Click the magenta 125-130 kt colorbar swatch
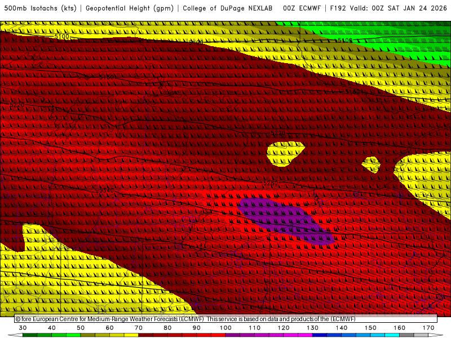Screen dimensions: 451x338 point(305,335)
